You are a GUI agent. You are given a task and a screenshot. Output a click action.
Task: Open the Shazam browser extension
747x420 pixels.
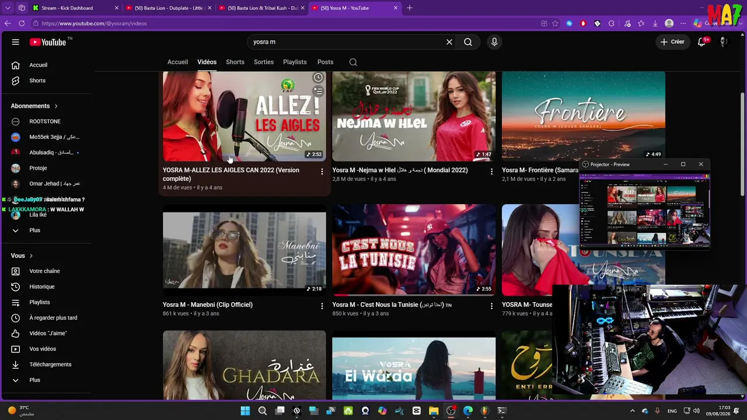pos(570,23)
